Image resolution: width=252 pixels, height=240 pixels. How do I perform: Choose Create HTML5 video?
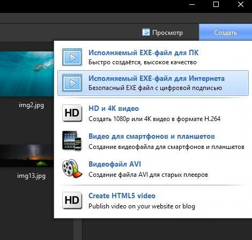pyautogui.click(x=153, y=201)
